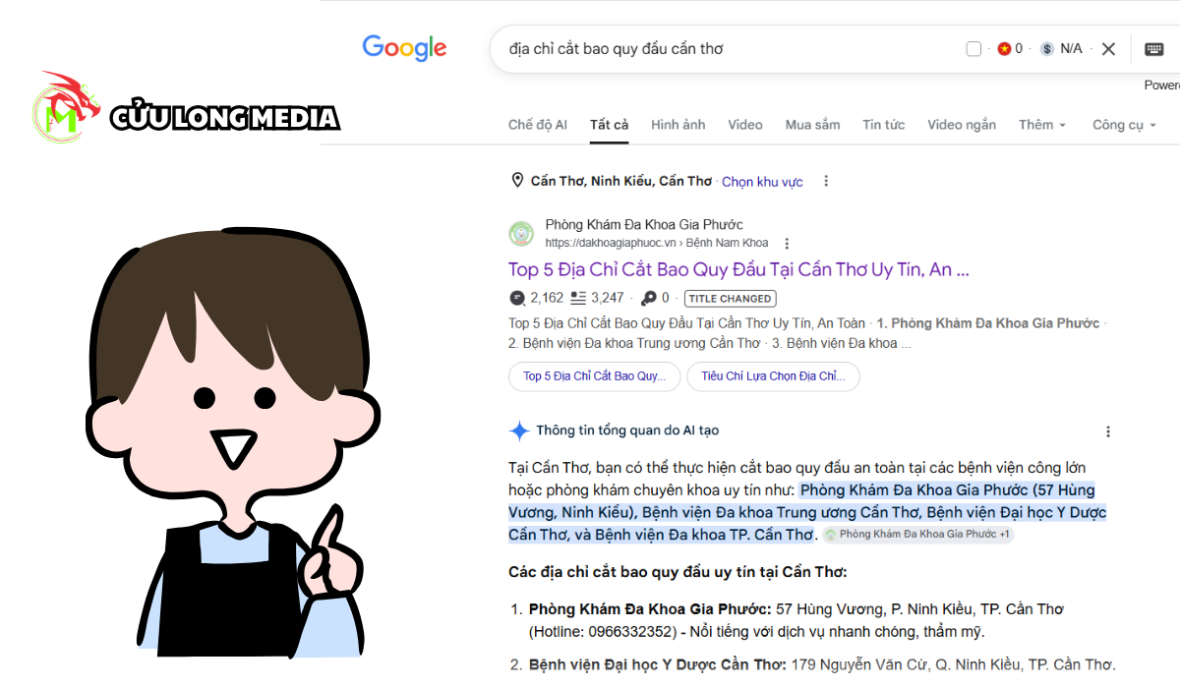Image resolution: width=1180 pixels, height=688 pixels.
Task: Switch to the Chế độ AI tab
Action: point(538,125)
